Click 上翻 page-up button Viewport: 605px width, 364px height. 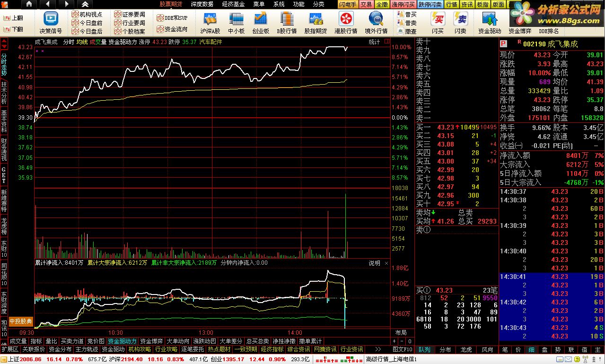pyautogui.click(x=13, y=18)
